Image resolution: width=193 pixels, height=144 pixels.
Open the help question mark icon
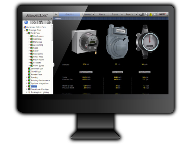point(155,14)
